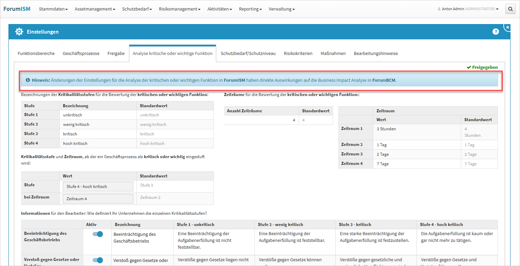Click the Freigegeben checkmark status
This screenshot has height=266, width=520.
click(482, 67)
